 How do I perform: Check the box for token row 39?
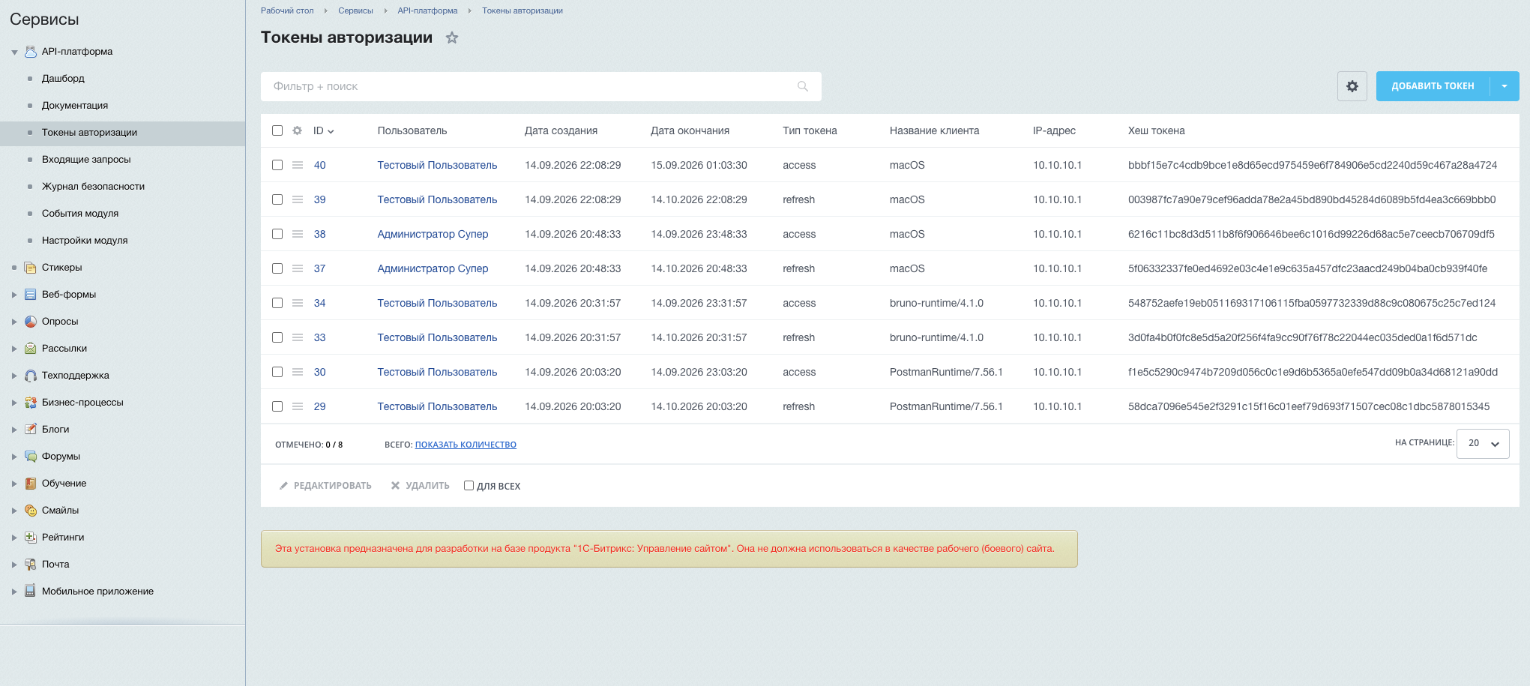(277, 199)
